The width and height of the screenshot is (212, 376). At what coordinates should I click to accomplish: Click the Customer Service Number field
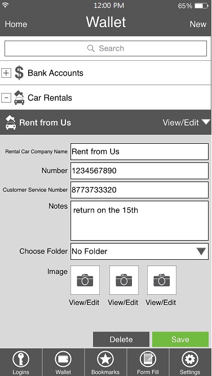pyautogui.click(x=139, y=190)
